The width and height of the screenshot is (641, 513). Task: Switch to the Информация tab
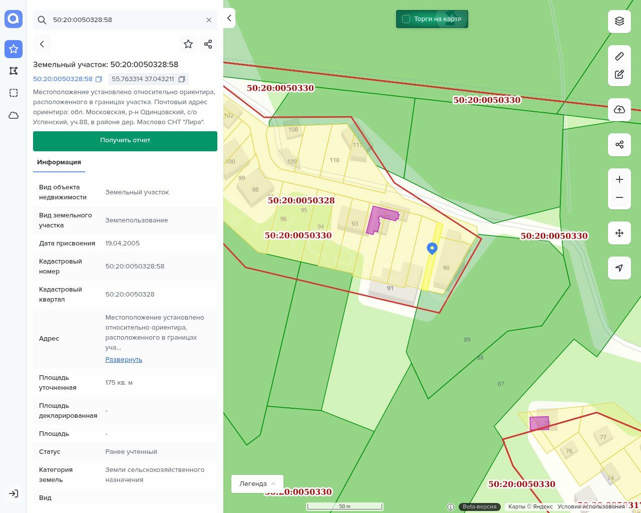click(x=59, y=162)
